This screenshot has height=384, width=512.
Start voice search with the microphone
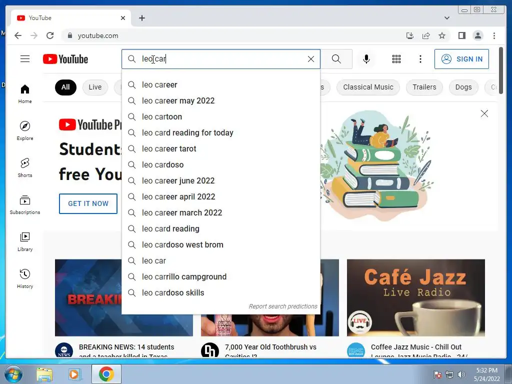coord(366,59)
